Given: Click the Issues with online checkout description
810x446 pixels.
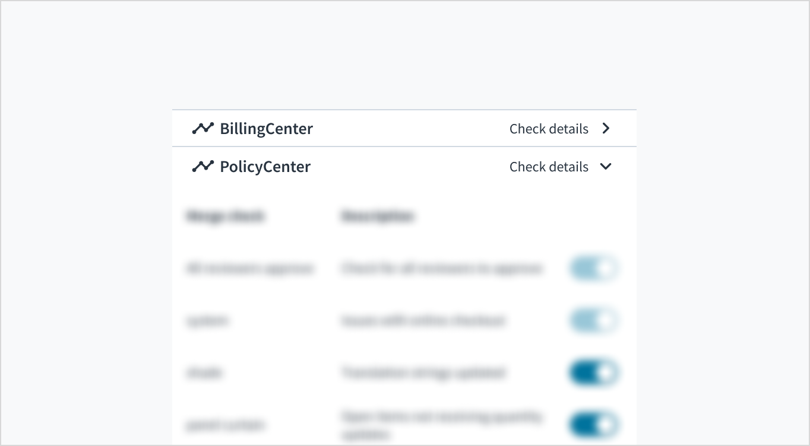Looking at the screenshot, I should (422, 321).
